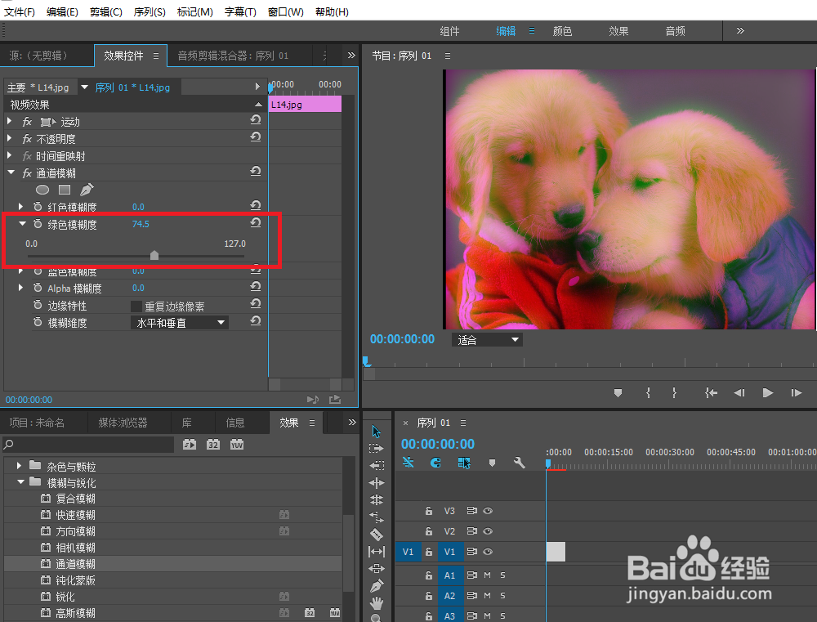Toggle V2 track output eye
This screenshot has height=622, width=817.
(x=488, y=531)
